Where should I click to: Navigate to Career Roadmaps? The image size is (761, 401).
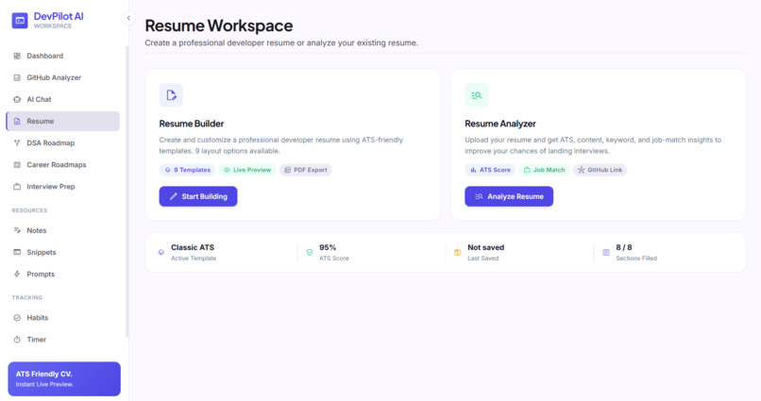pos(63,165)
